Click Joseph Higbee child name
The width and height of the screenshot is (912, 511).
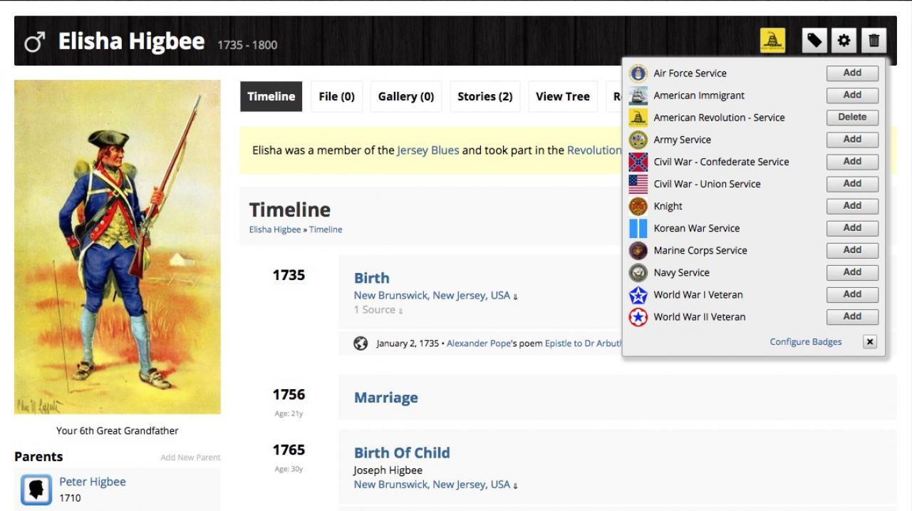[388, 470]
